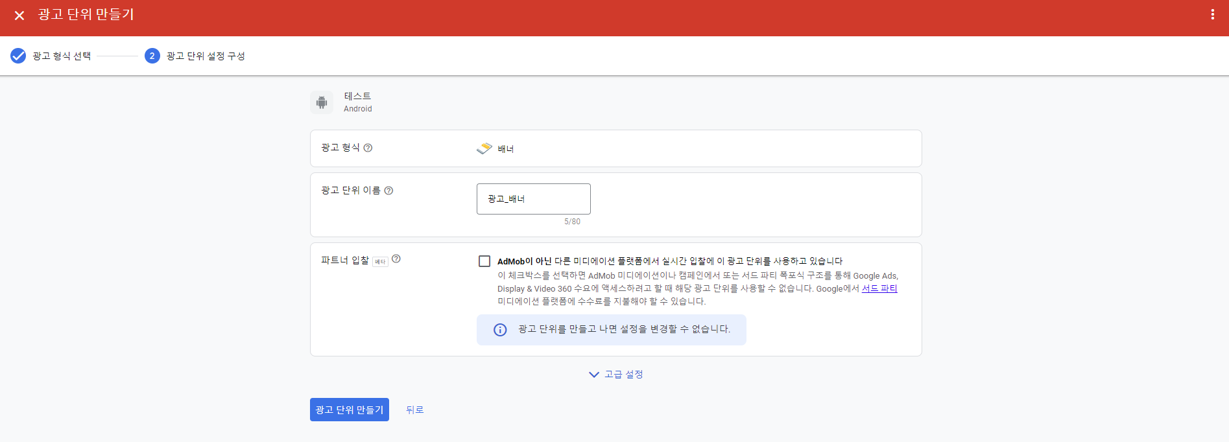This screenshot has width=1229, height=442.
Task: Focus the ad unit name field 광고_배너
Action: (x=534, y=199)
